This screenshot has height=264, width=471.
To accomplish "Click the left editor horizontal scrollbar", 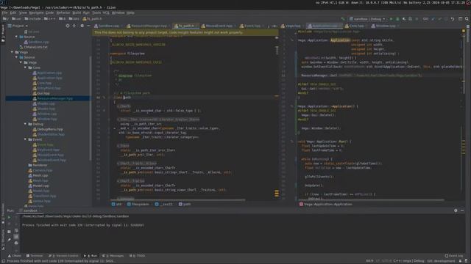I will [x=177, y=199].
